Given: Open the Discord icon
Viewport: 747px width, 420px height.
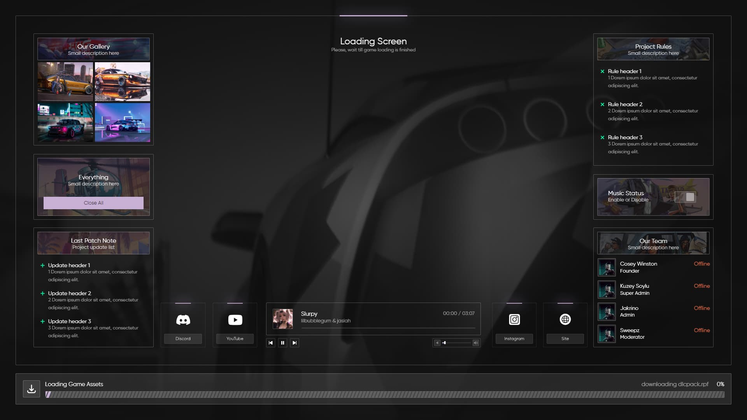Looking at the screenshot, I should (x=183, y=319).
